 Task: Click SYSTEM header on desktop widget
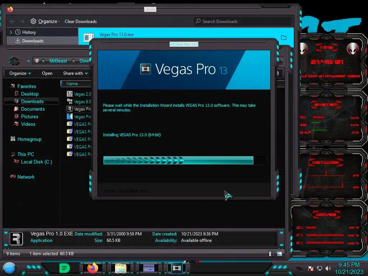326,105
